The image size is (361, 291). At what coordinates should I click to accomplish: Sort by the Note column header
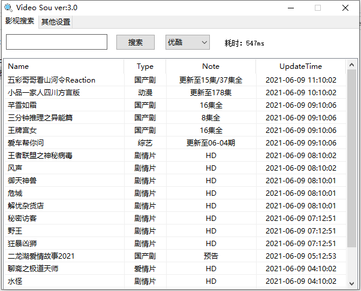pos(211,66)
